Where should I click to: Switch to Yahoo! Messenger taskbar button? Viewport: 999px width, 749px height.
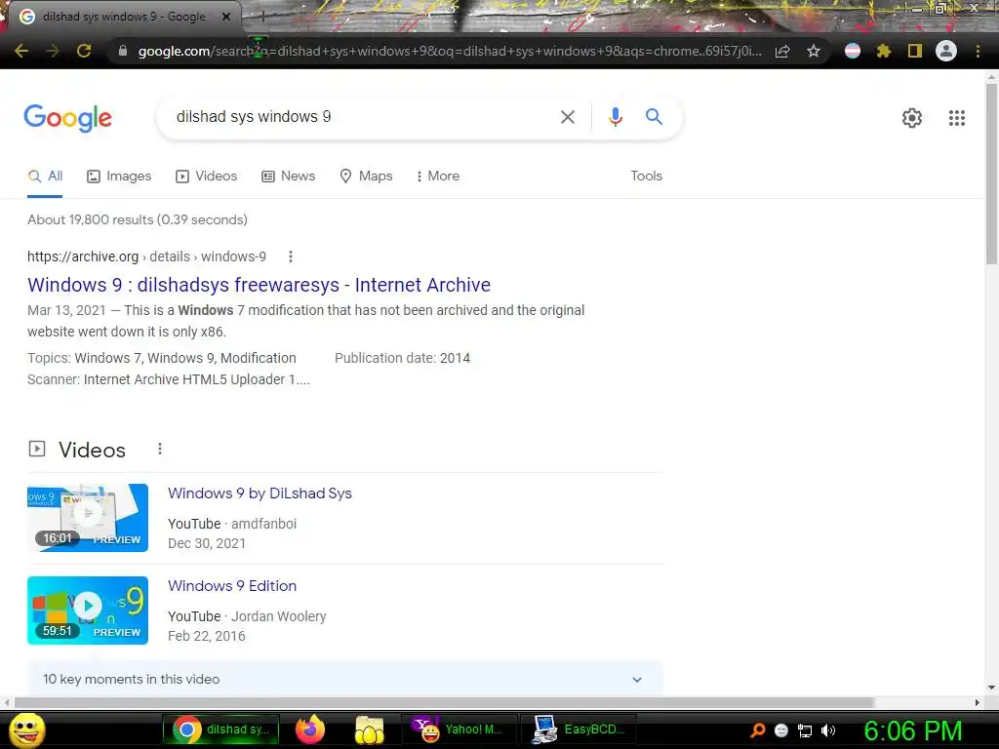click(x=459, y=729)
